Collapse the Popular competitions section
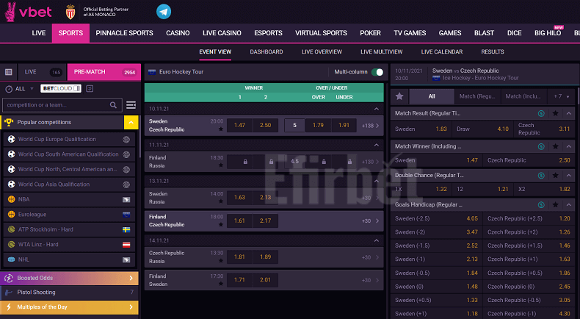Screen dimensions: 580x319 pos(131,122)
